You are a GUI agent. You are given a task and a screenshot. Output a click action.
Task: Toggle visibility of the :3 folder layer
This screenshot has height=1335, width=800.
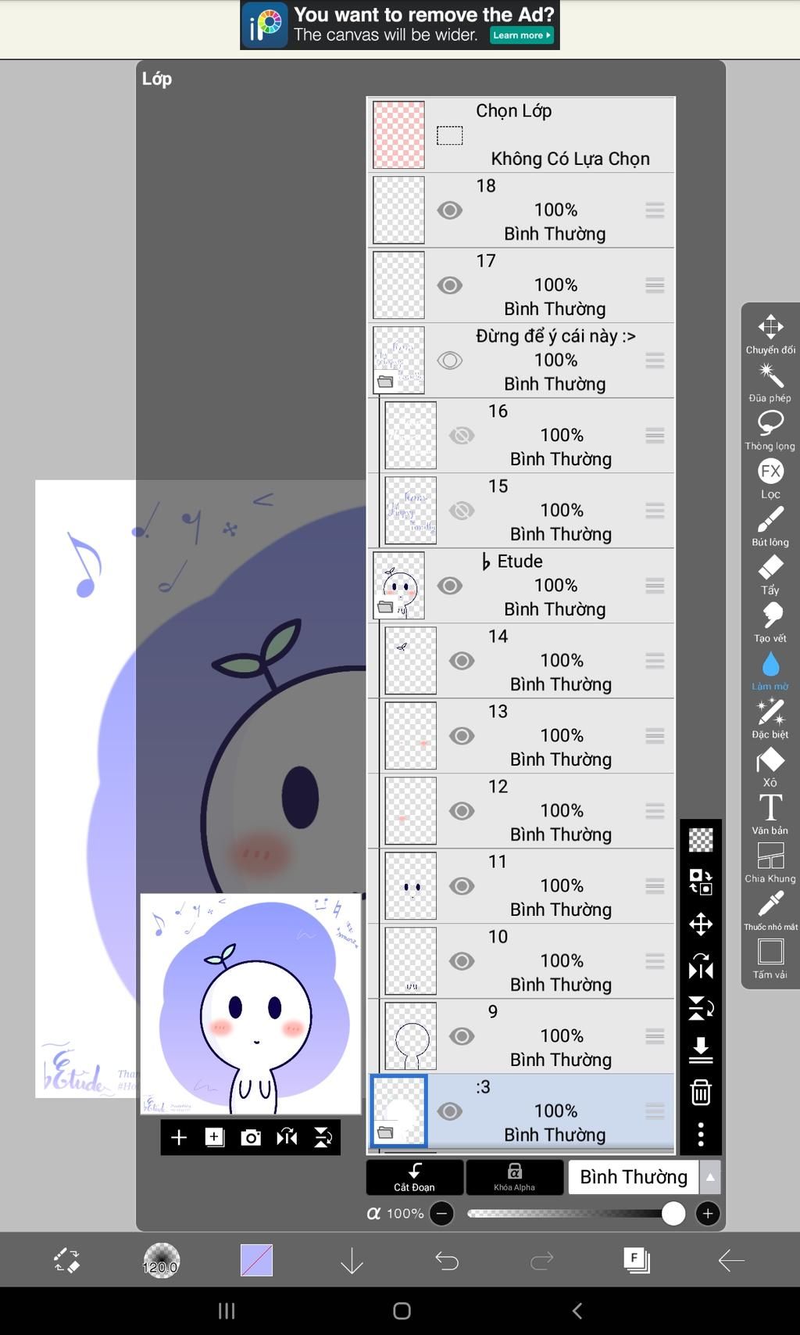pos(450,1111)
